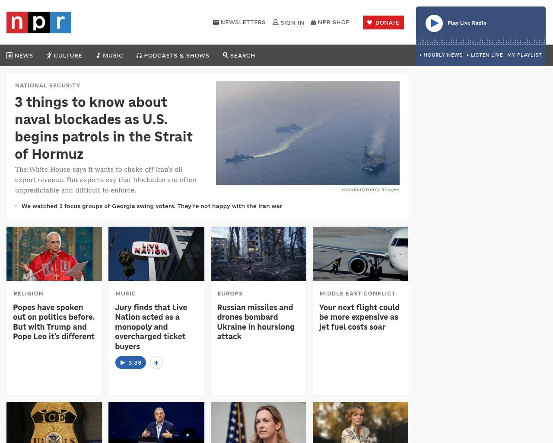Click the airplane refueling photo
The image size is (553, 443).
coord(360,254)
